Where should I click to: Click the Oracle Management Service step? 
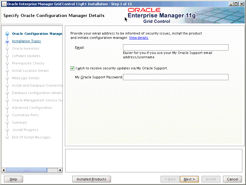click(x=37, y=100)
